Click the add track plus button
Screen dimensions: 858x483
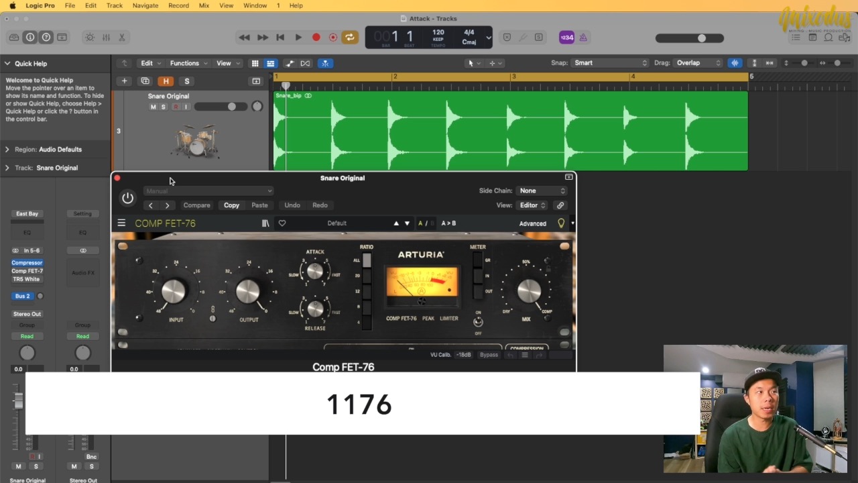point(124,81)
